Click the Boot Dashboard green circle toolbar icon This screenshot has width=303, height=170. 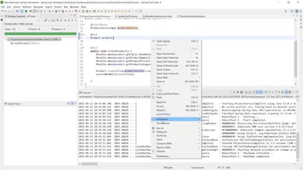tap(26, 11)
